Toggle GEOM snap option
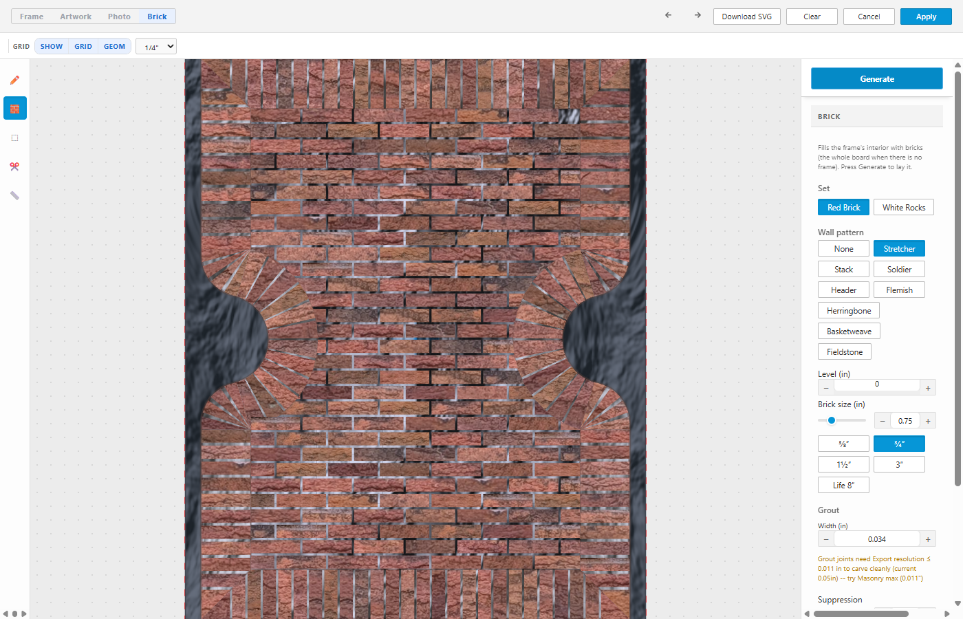The image size is (963, 619). tap(114, 46)
